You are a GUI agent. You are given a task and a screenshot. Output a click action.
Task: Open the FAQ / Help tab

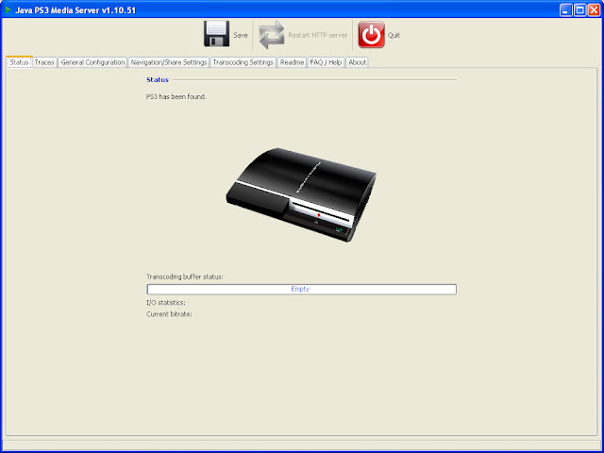pos(326,62)
